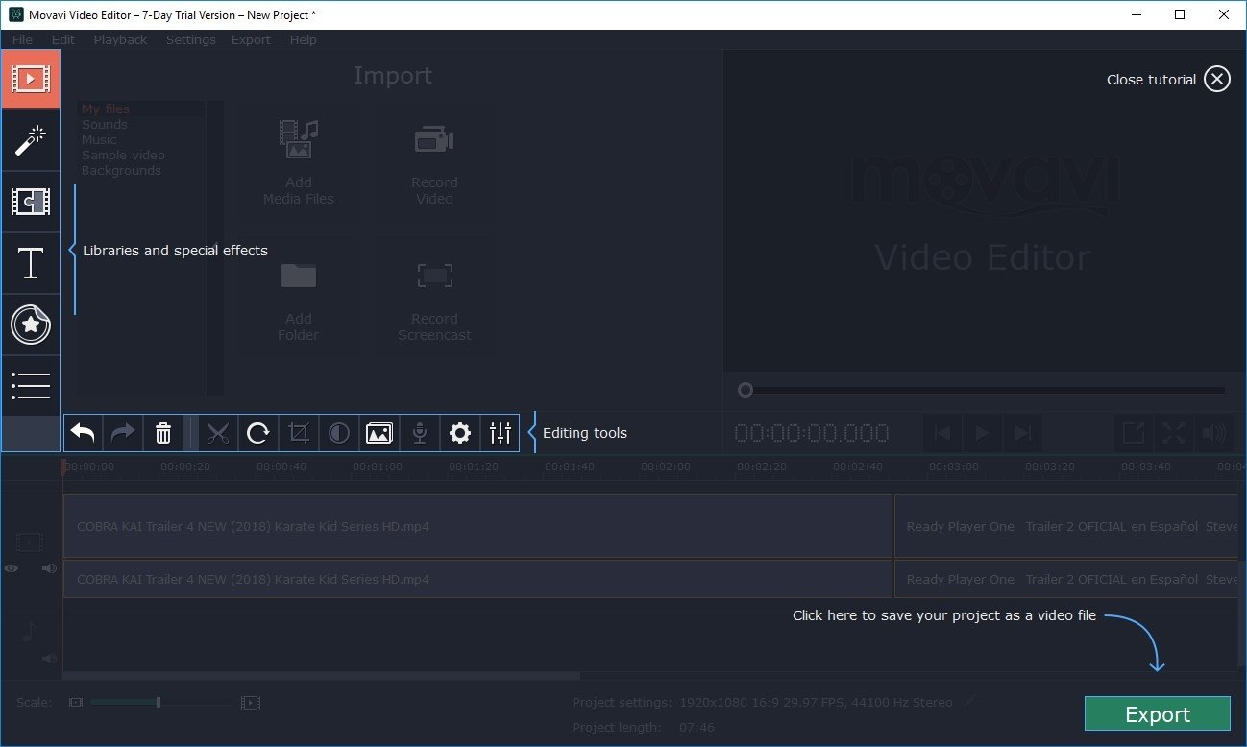Open the Edit menu
The image size is (1247, 747).
63,39
